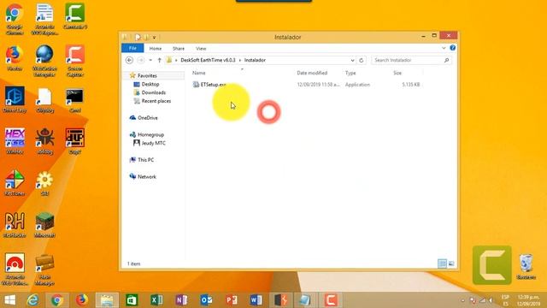The image size is (547, 308).
Task: Click the Properties icon in the title bar
Action: pyautogui.click(x=138, y=37)
